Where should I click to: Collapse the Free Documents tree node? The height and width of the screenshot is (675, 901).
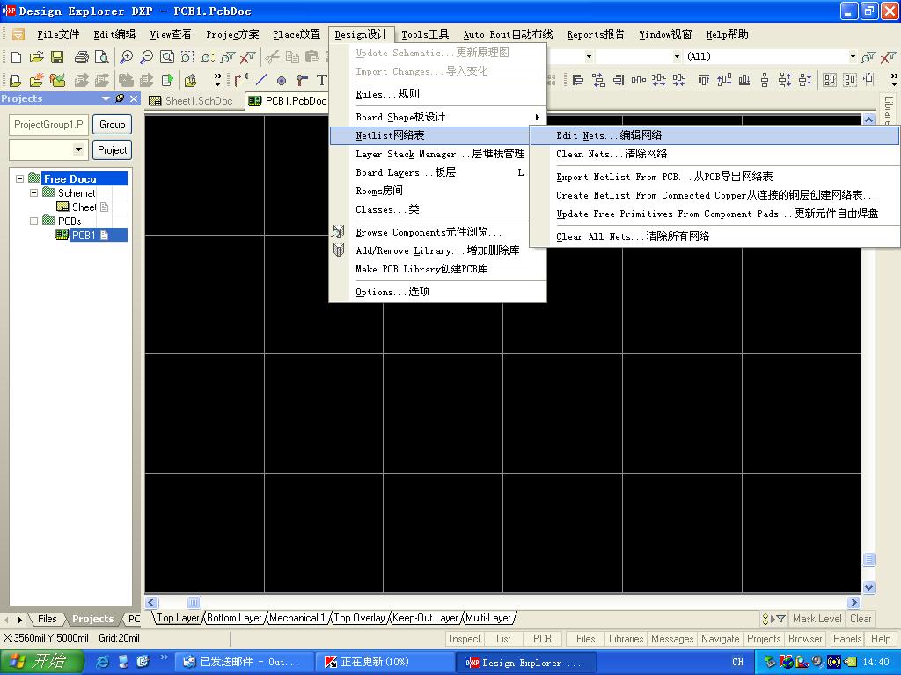(19, 178)
